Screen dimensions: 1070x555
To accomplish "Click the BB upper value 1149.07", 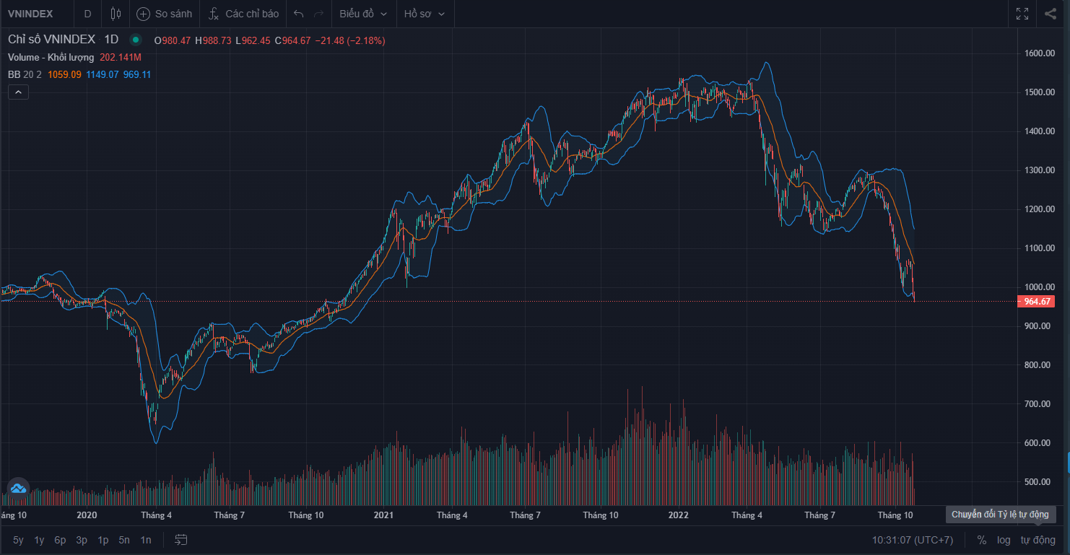I will 103,75.
